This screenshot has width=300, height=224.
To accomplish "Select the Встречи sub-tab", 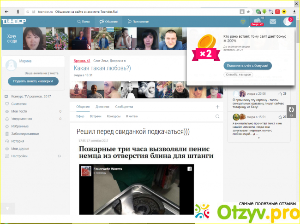I will (x=96, y=117).
